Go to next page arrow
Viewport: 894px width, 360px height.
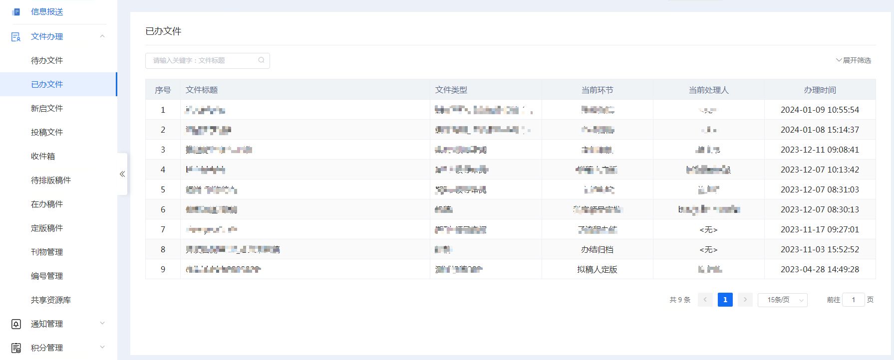pyautogui.click(x=745, y=300)
